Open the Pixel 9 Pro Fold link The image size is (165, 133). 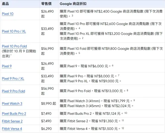pyautogui.click(x=14, y=91)
